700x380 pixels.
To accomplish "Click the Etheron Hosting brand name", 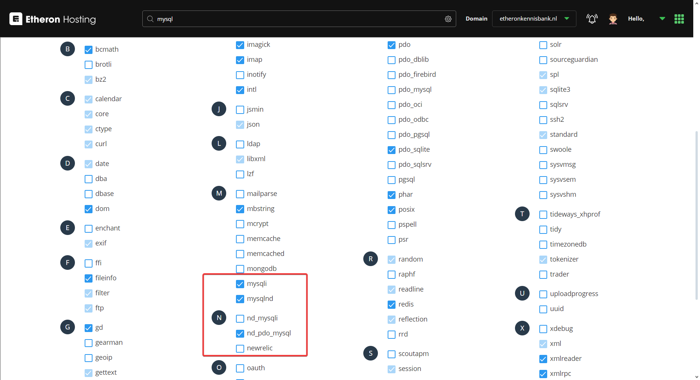I will [x=61, y=19].
